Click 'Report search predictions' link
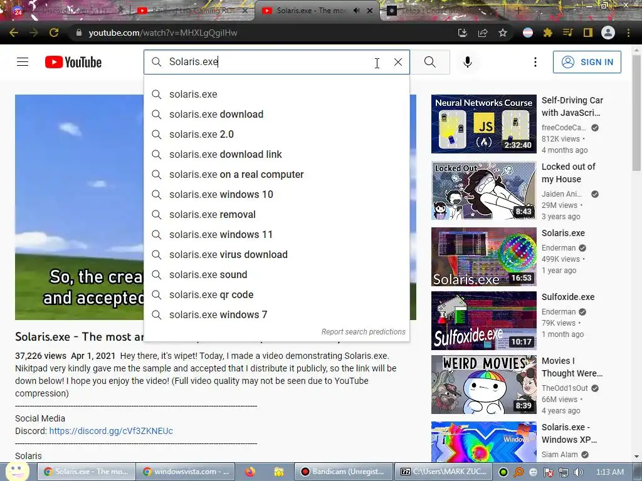 click(363, 332)
